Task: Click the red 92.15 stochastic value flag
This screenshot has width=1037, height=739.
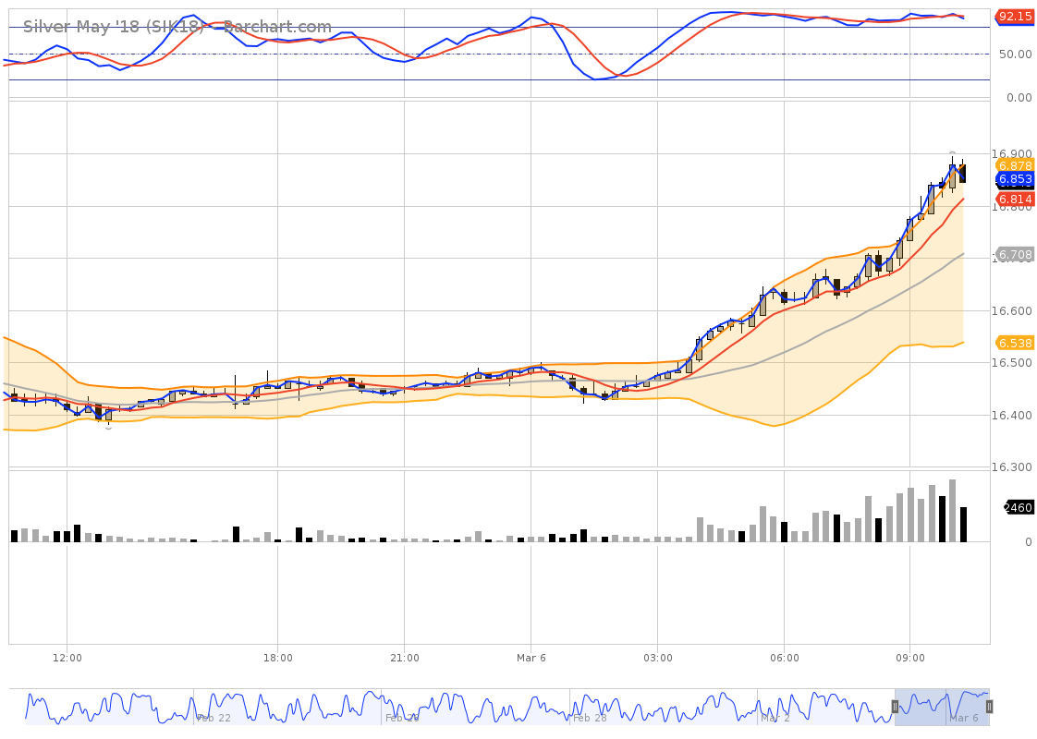Action: tap(1015, 17)
